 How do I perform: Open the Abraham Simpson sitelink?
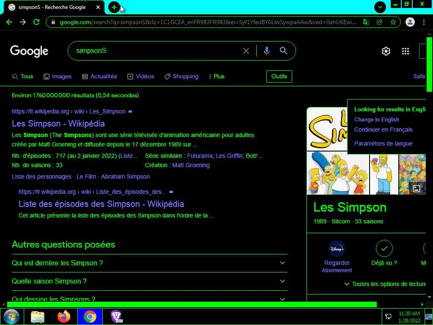click(125, 176)
